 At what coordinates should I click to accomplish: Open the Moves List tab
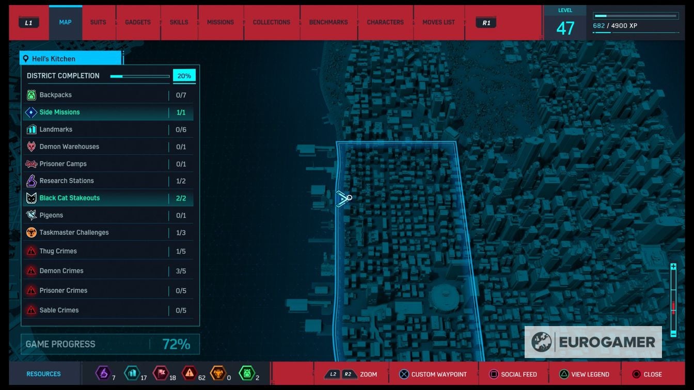[x=438, y=23]
